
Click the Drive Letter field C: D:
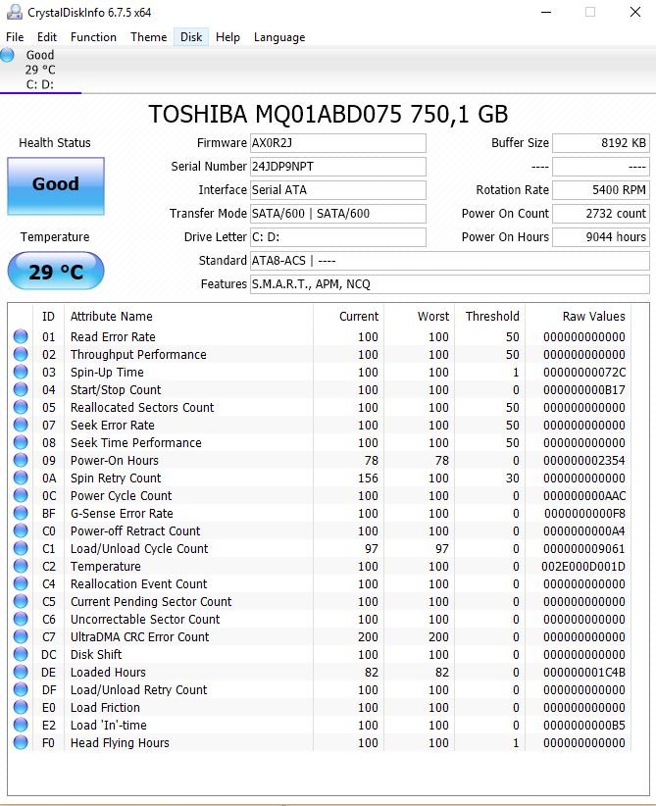tap(337, 237)
